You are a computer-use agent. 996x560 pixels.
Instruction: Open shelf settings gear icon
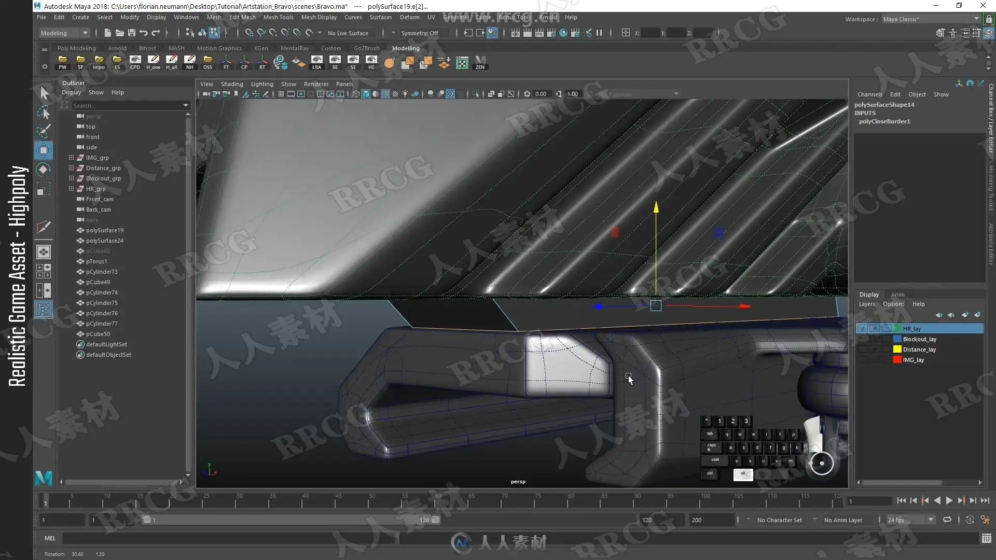coord(45,66)
